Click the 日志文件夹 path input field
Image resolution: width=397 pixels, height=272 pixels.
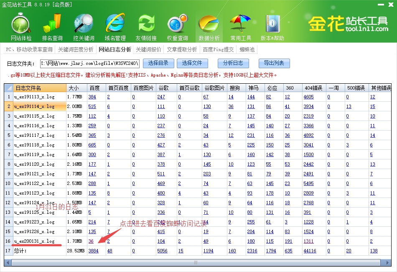(x=89, y=64)
